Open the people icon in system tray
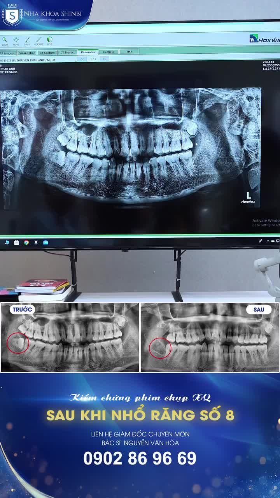Screen dimensions: 280x498 (261, 242)
